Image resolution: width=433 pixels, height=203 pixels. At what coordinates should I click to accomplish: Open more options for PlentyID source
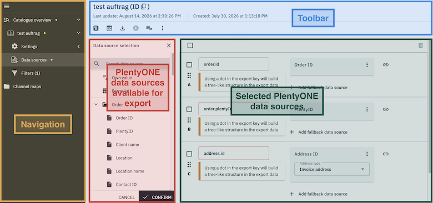click(367, 109)
